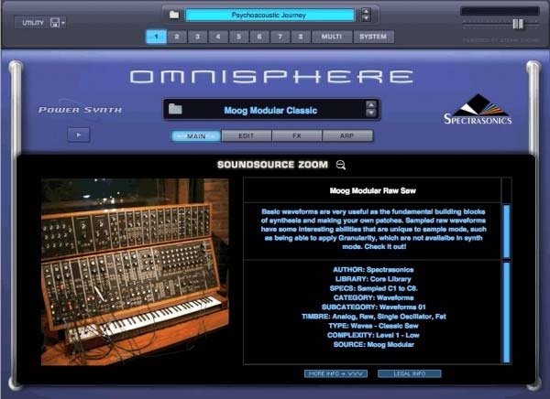Screen dimensions: 550x399
Task: Click the Moog modular synth photo
Action: point(135,272)
